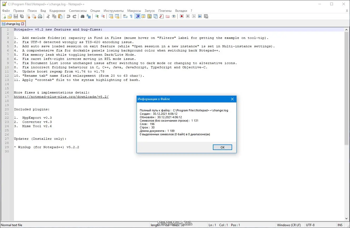Open the Вкладки menu
Image resolution: width=350 pixels, height=228 pixels.
coord(181,11)
